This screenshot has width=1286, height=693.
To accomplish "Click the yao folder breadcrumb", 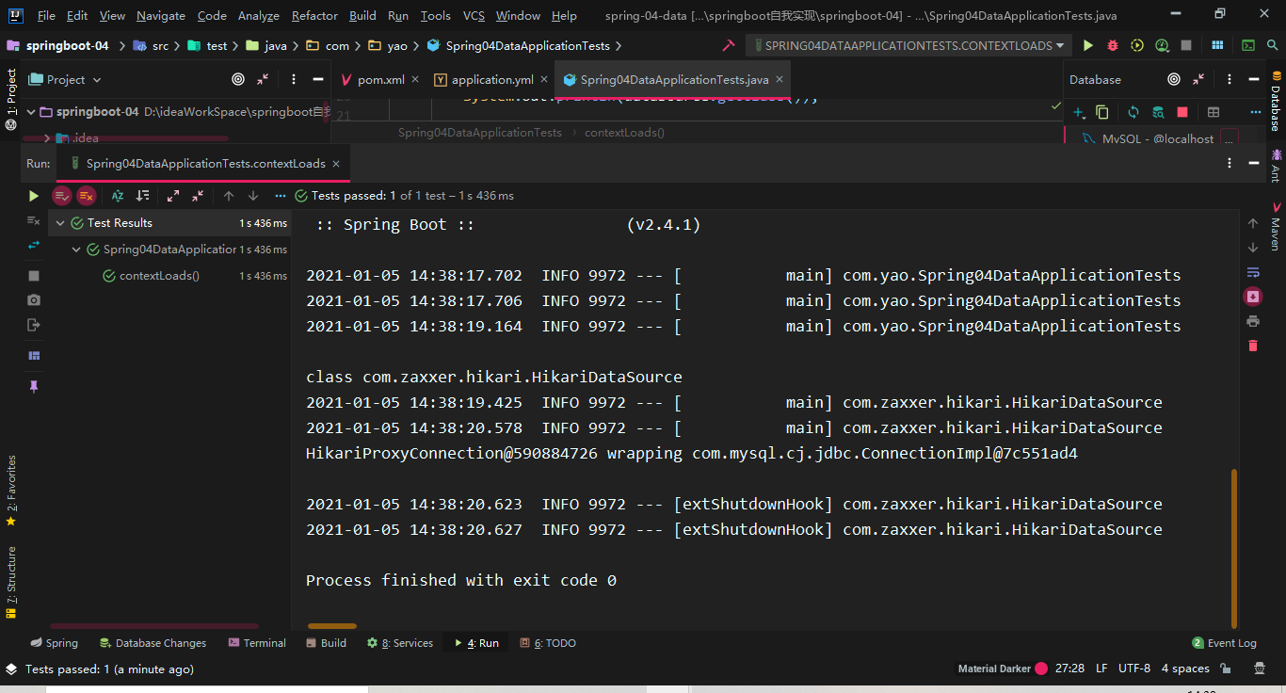I will pyautogui.click(x=388, y=45).
